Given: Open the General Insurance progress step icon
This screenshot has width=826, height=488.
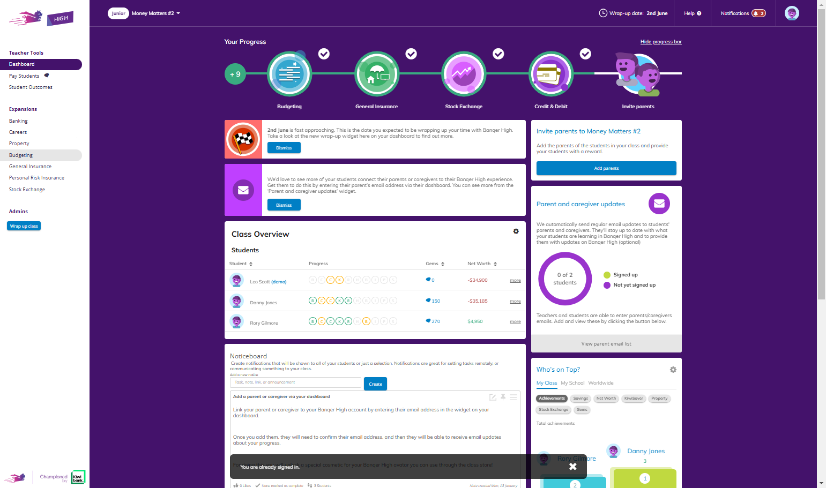Looking at the screenshot, I should [377, 74].
